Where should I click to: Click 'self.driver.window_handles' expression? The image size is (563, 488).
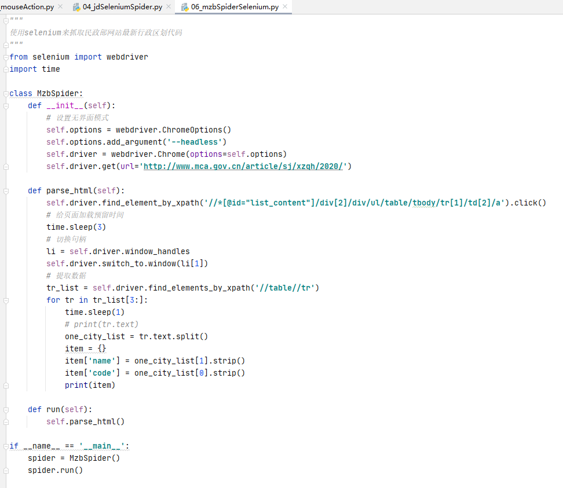pyautogui.click(x=130, y=252)
